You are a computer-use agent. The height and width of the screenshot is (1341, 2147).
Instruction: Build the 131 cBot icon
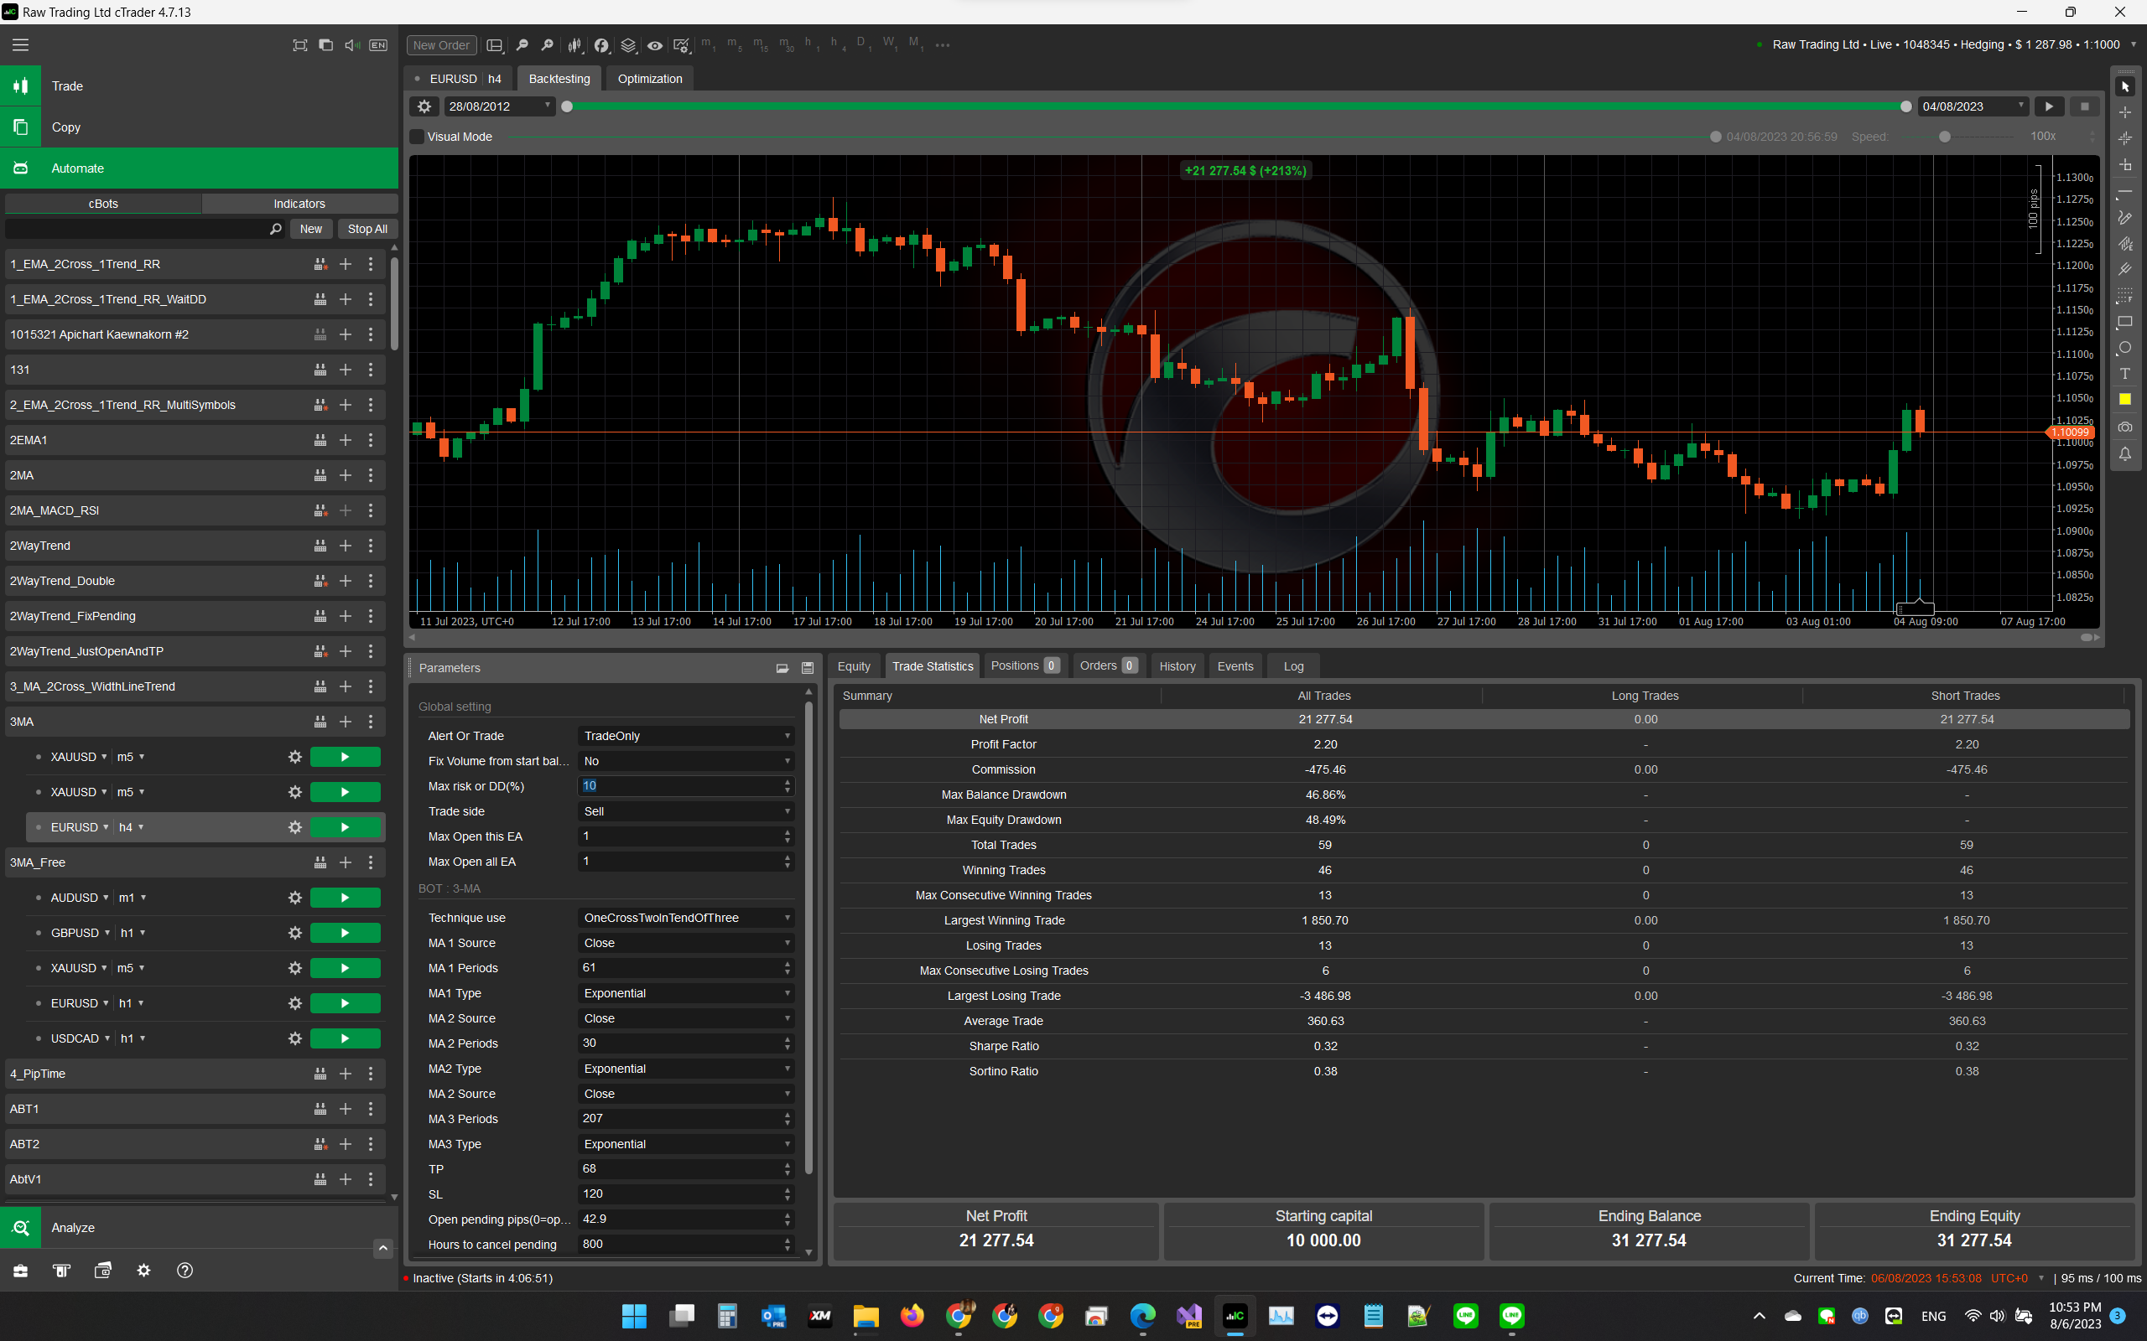pos(320,370)
